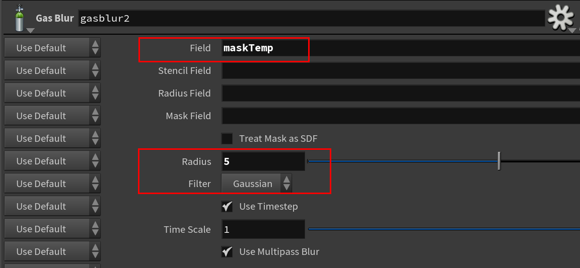580x268 pixels.
Task: Open Use Default dropdown beside Radius row
Action: pos(52,161)
